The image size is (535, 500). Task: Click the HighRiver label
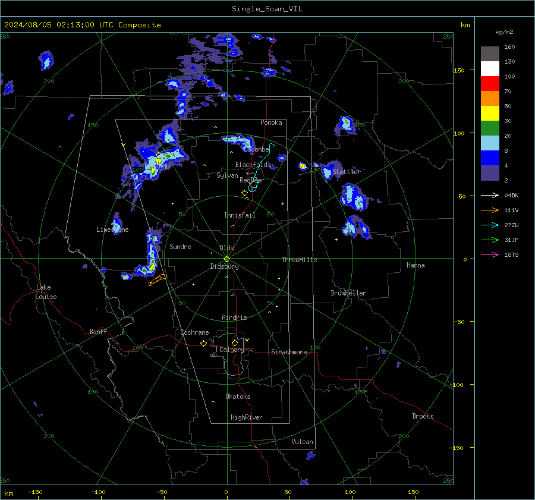(x=247, y=417)
